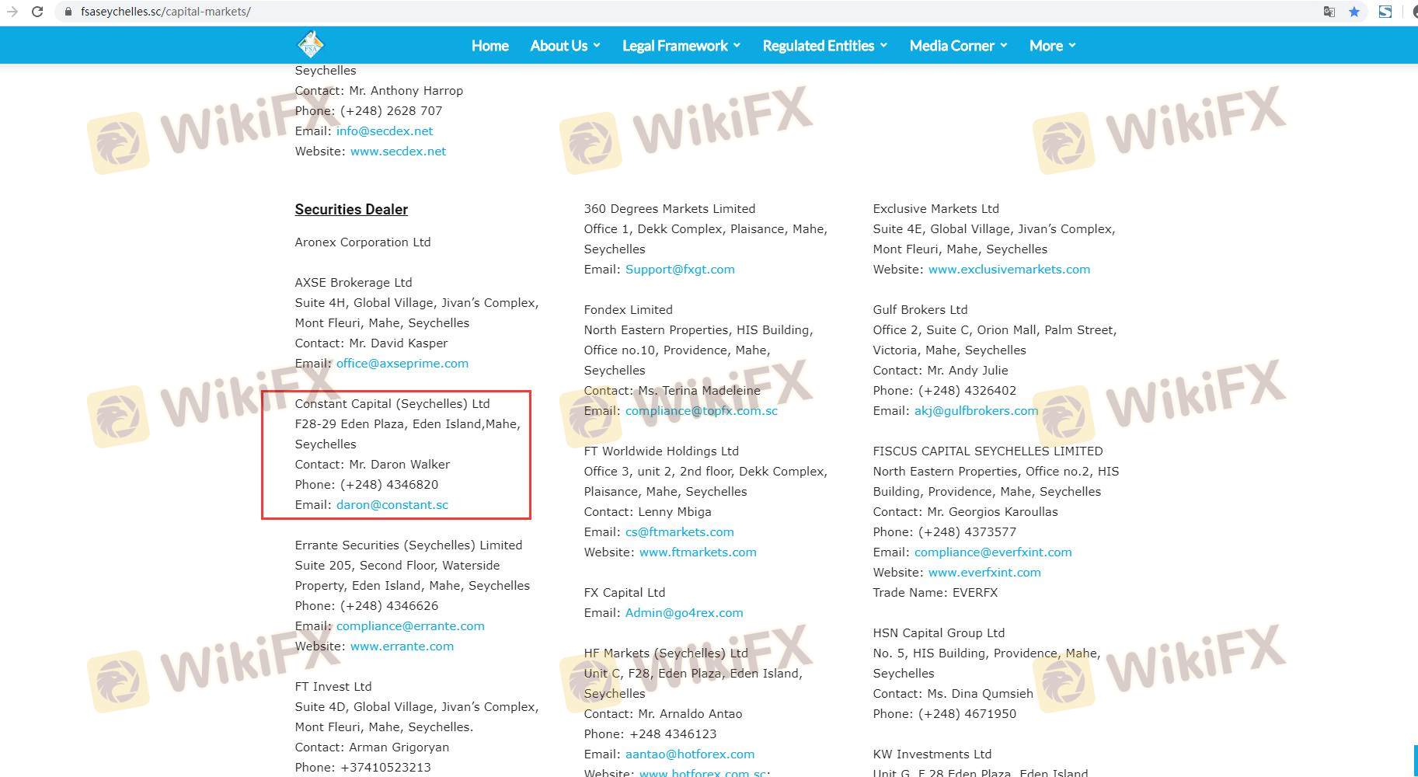Reload the page with refresh icon
This screenshot has height=777, width=1418.
tap(37, 12)
